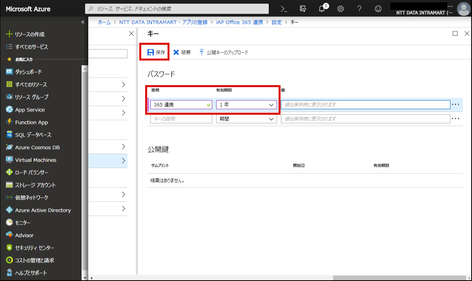
Task: Expand the third settings row chevron
Action: pyautogui.click(x=124, y=113)
